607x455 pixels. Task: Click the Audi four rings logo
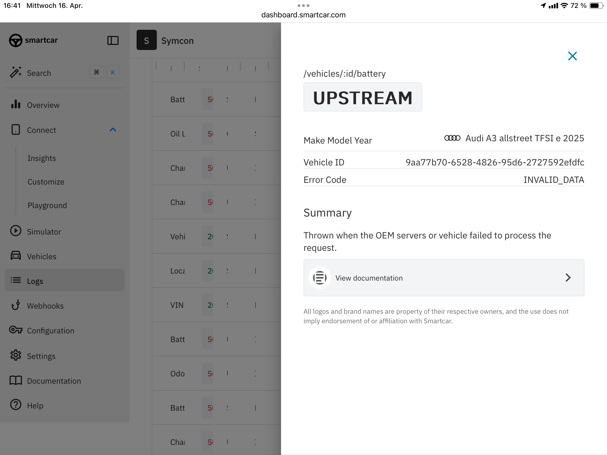[452, 138]
